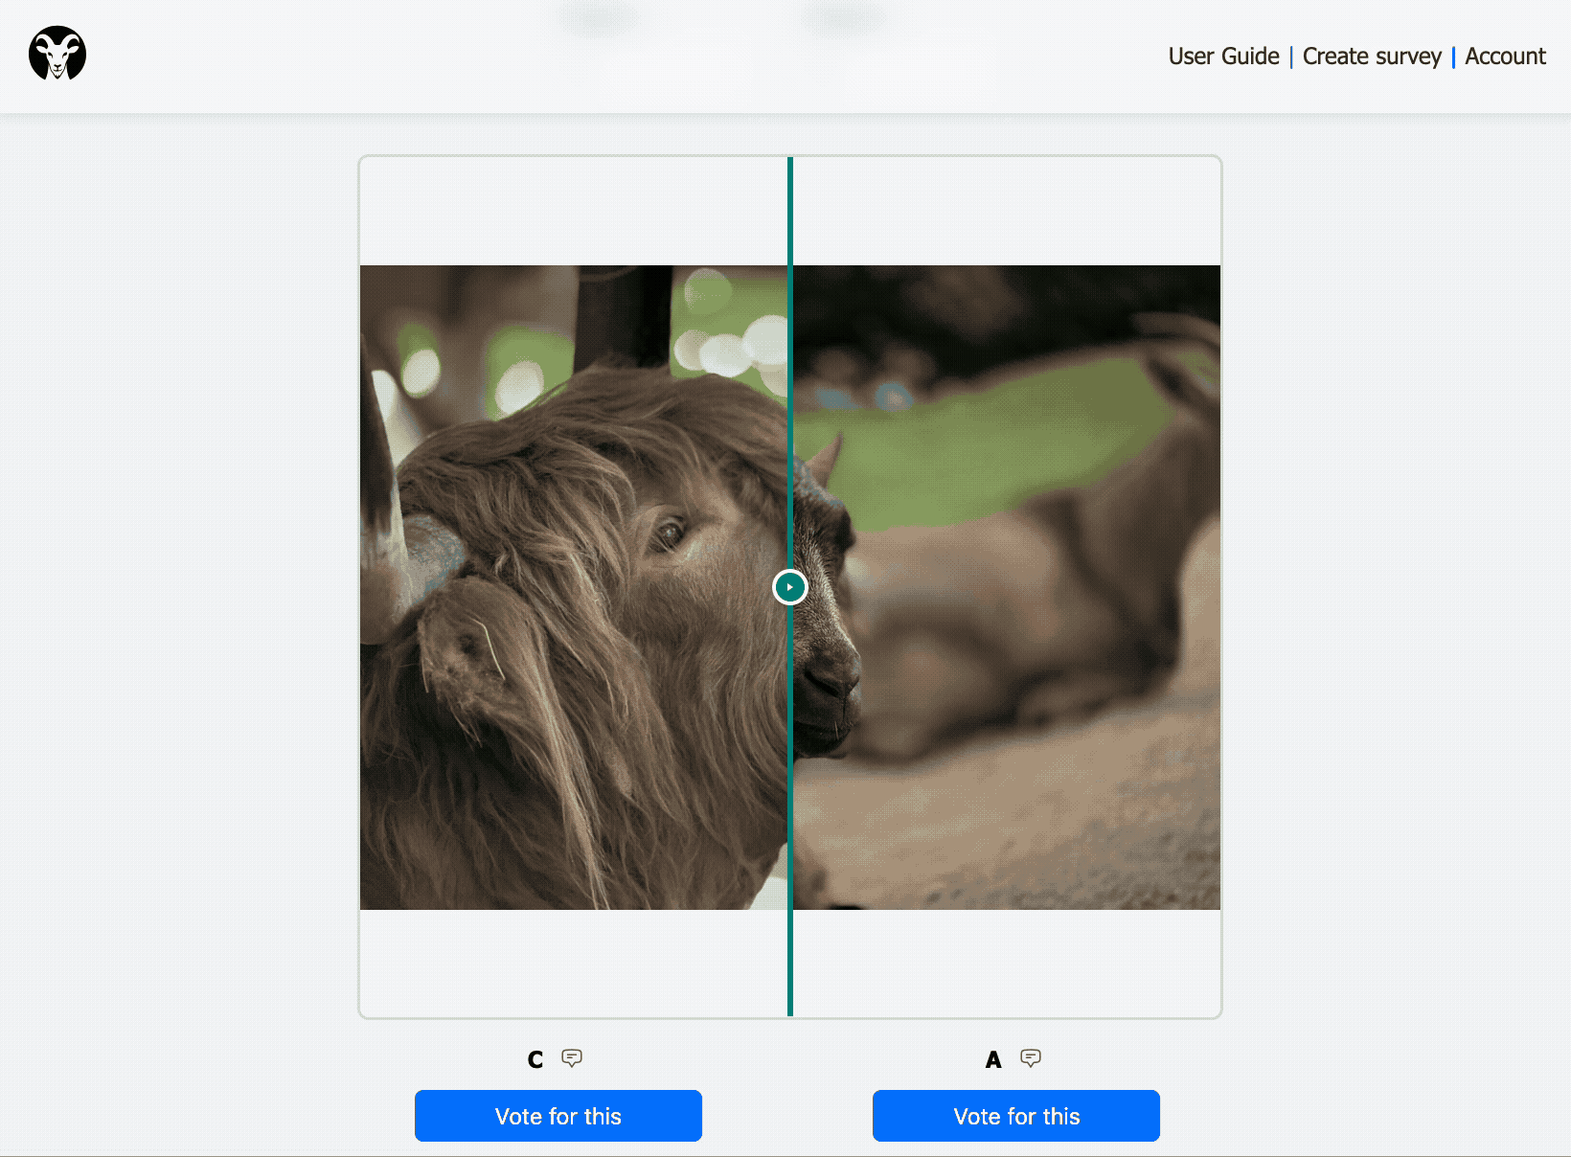This screenshot has height=1157, width=1571.
Task: Open the comment icon beside label C
Action: click(572, 1058)
